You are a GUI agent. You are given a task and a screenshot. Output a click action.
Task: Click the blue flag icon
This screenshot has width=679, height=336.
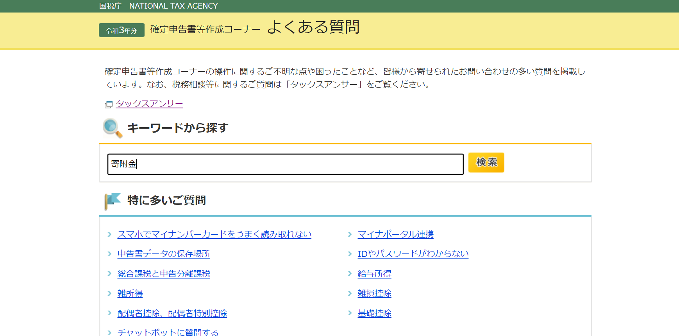click(x=113, y=201)
